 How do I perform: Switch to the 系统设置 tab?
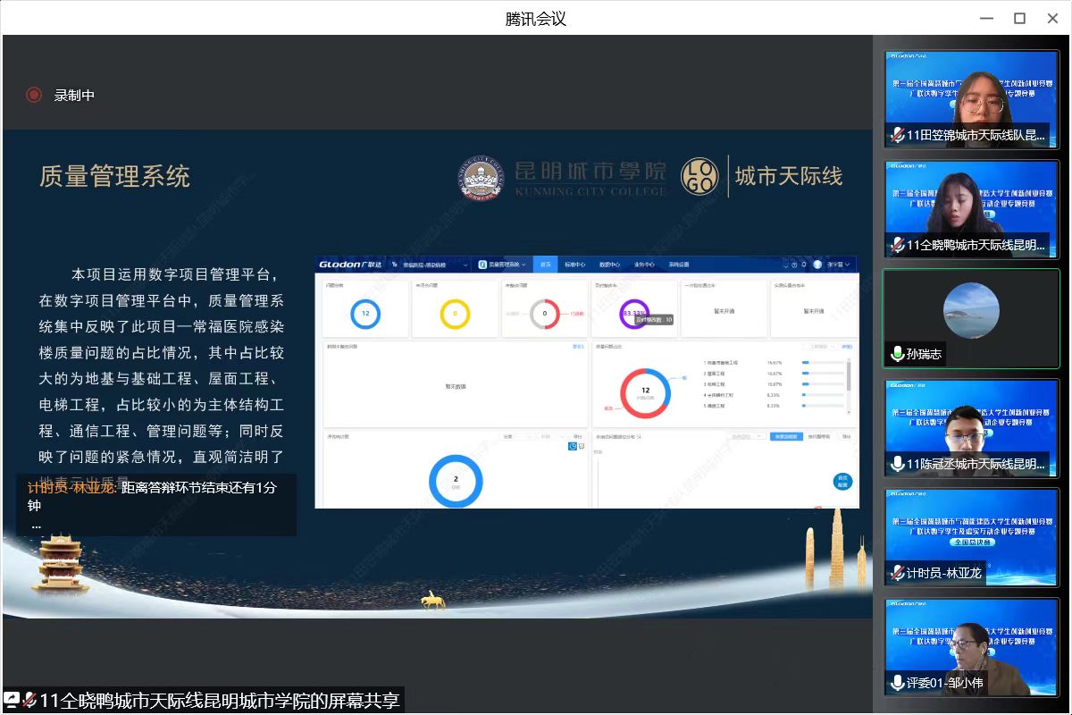(679, 265)
